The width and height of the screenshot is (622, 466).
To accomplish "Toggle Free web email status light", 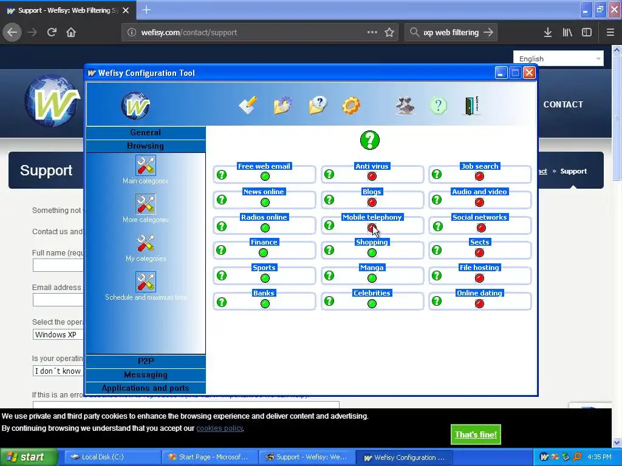I will click(x=265, y=177).
